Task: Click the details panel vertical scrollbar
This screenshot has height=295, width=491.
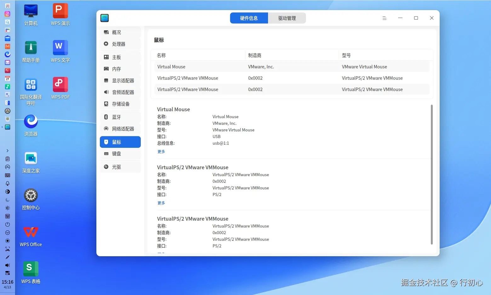Action: click(x=432, y=175)
